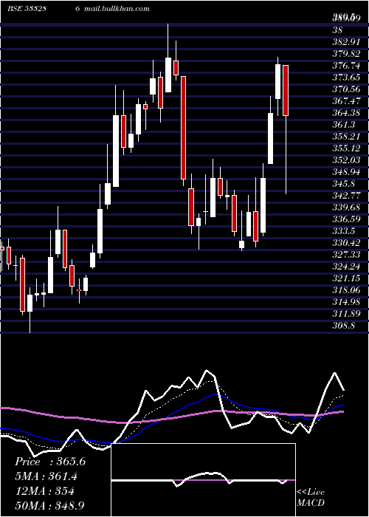Click the BSE ticker code in the header
This screenshot has height=517, width=369.
click(27, 9)
